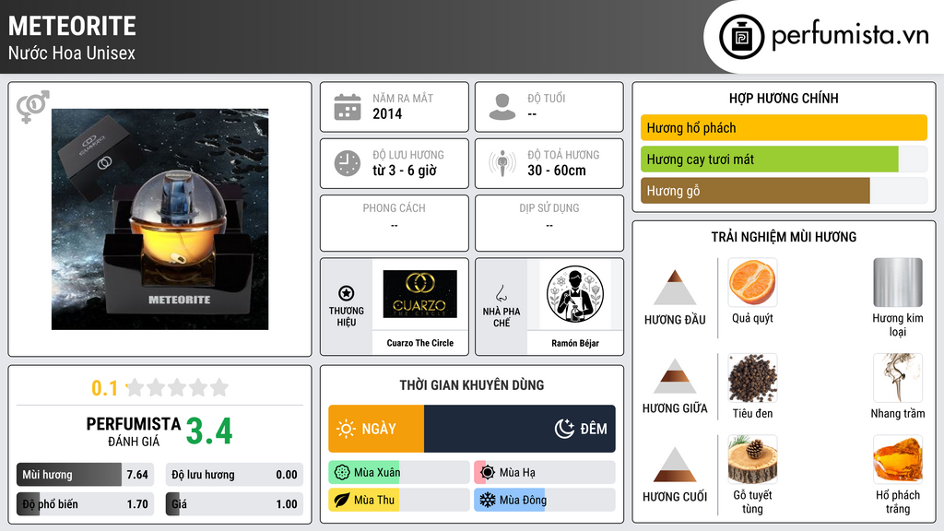Click the Ramón Béjar perfumer illustration
Viewport: 944px width, 531px height.
[575, 294]
